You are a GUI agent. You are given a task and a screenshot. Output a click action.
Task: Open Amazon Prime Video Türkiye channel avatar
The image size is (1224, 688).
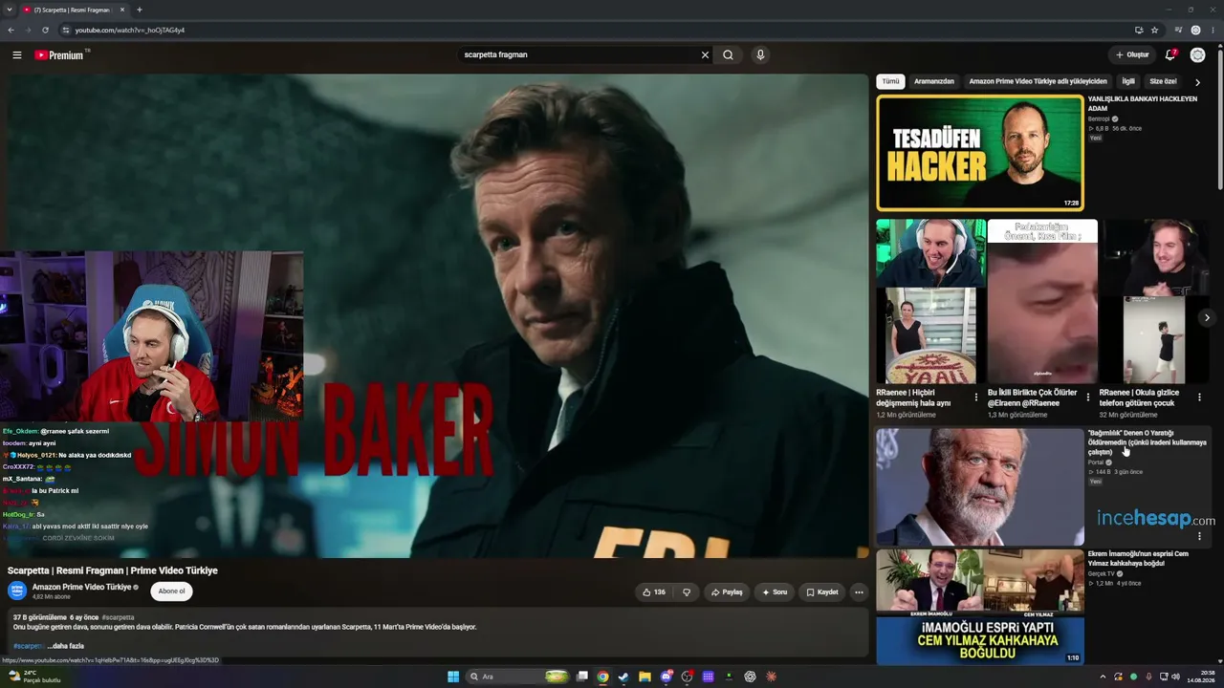(16, 591)
